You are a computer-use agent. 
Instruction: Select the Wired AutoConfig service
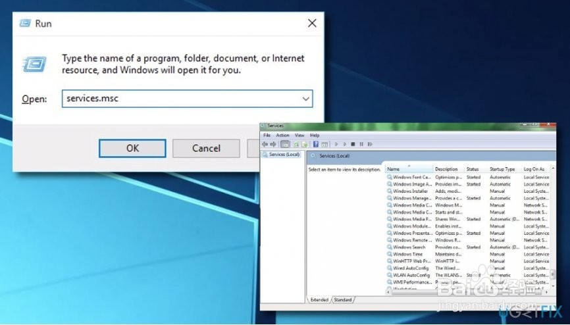tap(468, 268)
